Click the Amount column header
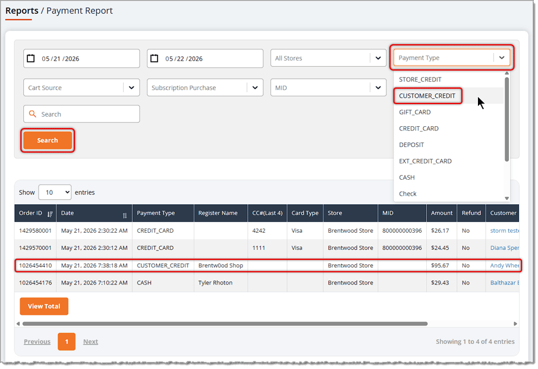The image size is (538, 369). pos(442,213)
